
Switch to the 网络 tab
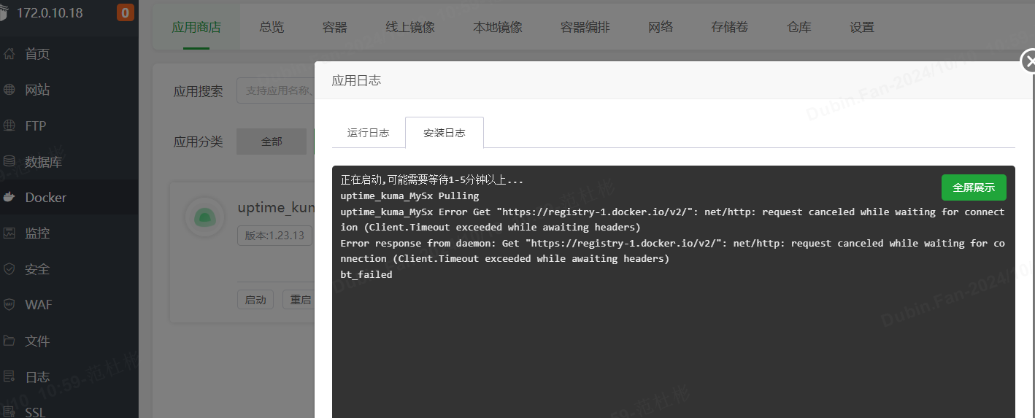point(661,27)
